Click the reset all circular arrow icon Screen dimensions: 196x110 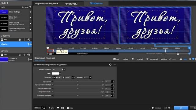133,59
